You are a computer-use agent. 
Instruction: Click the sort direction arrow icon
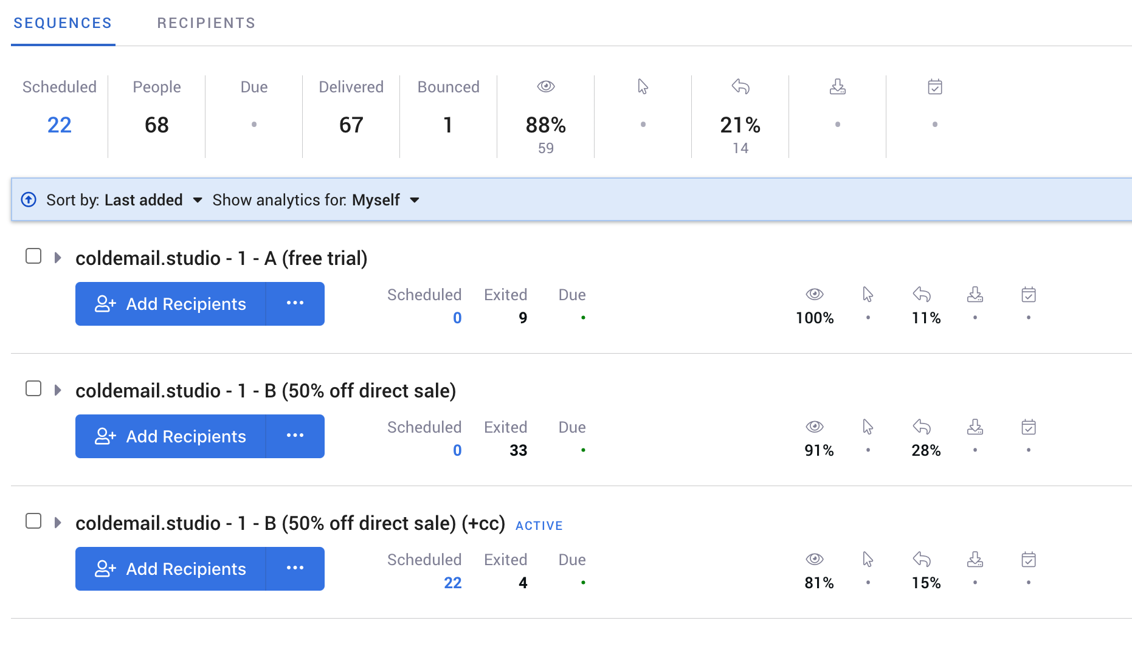pos(29,199)
